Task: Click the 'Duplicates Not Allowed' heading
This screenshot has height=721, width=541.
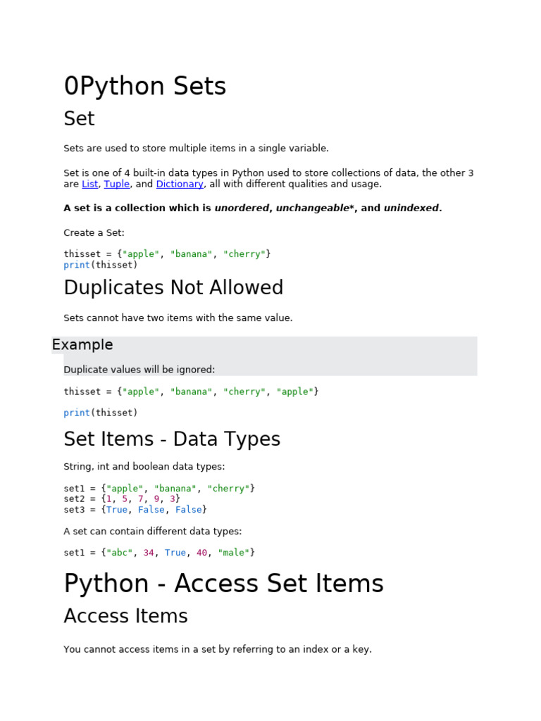Action: [173, 287]
